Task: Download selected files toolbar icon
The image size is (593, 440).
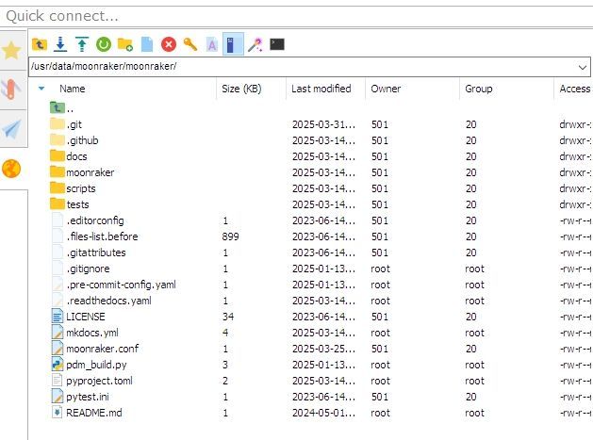Action: tap(60, 44)
